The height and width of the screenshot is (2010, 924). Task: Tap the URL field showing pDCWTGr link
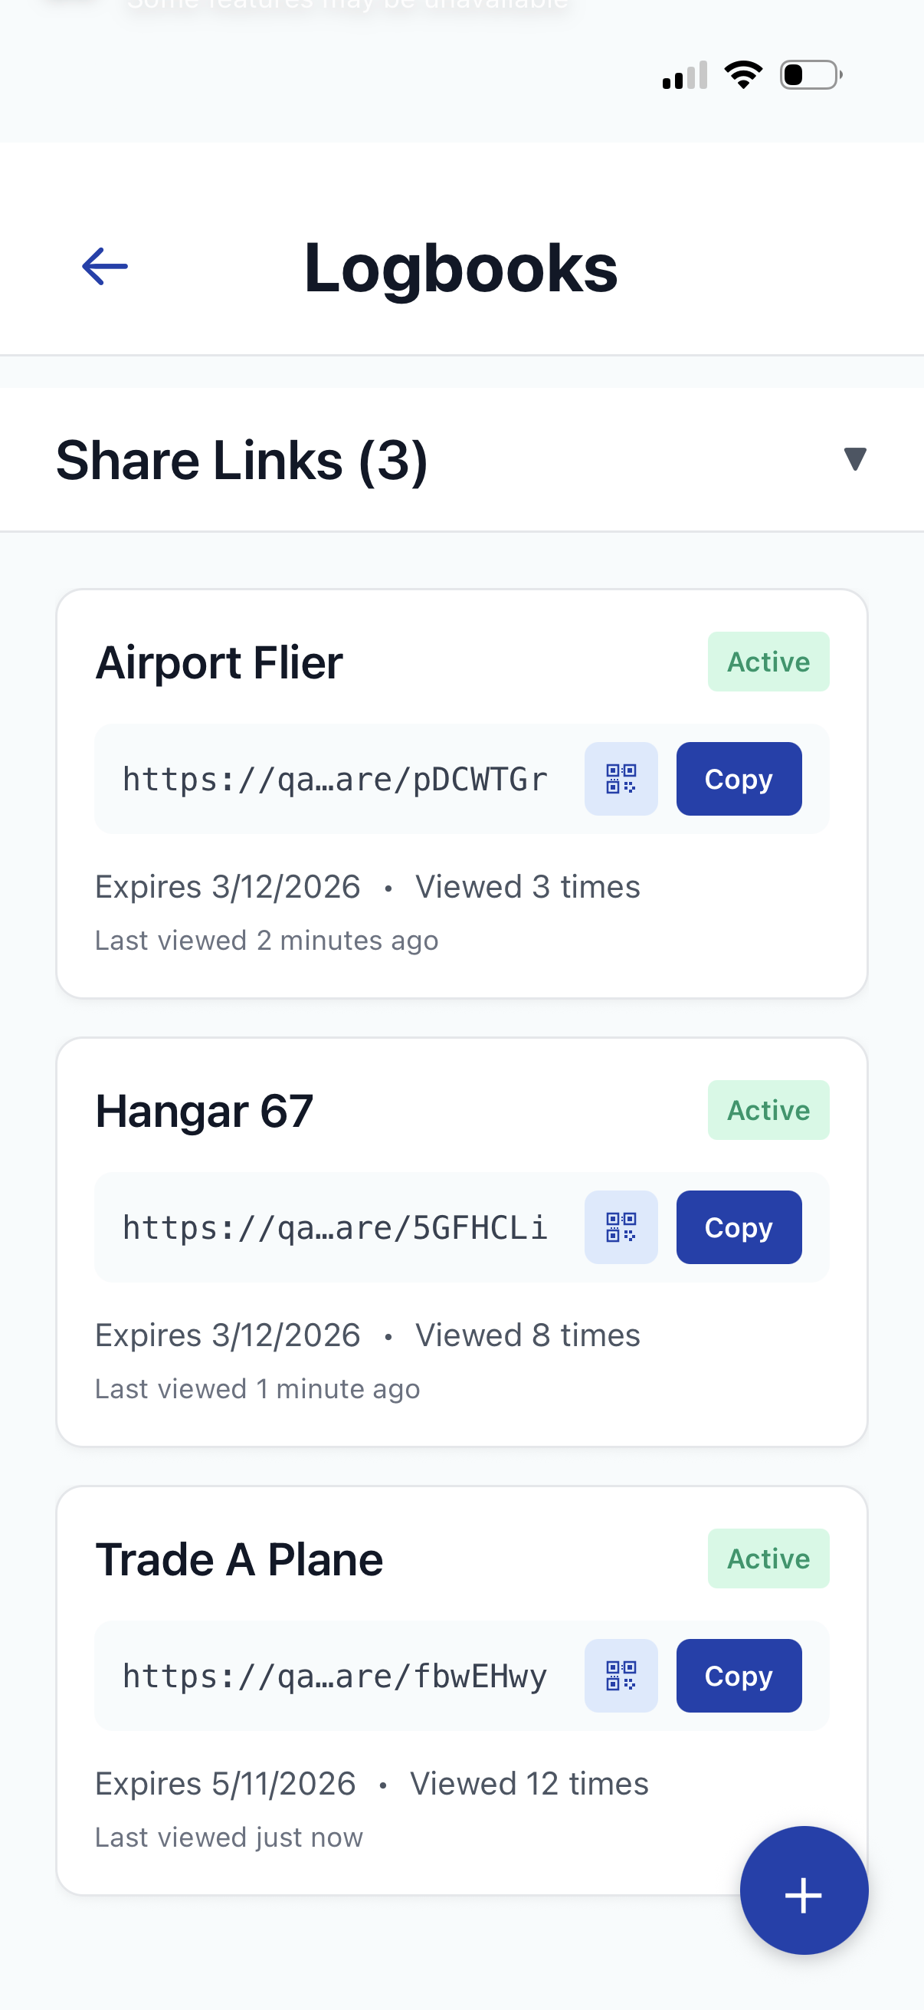coord(336,778)
